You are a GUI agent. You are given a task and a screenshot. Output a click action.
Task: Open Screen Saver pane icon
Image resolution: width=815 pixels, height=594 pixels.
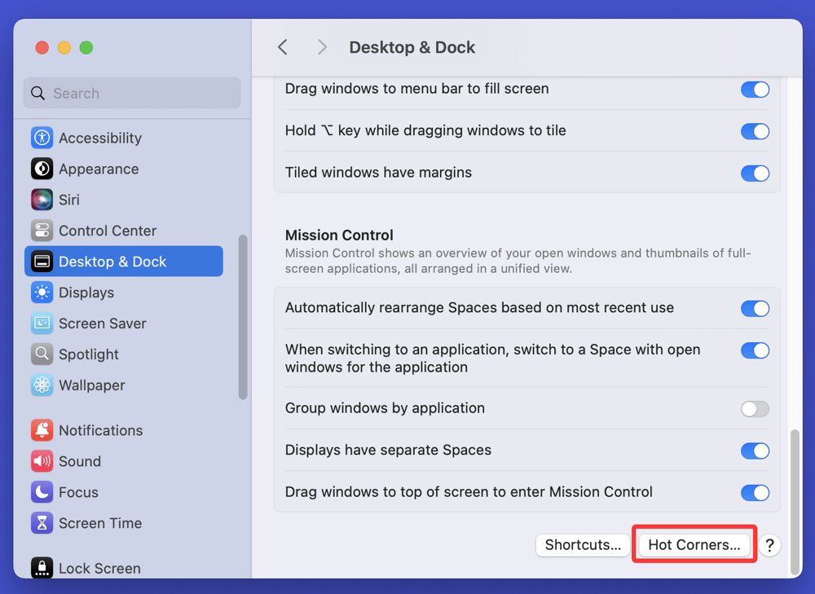pyautogui.click(x=42, y=323)
